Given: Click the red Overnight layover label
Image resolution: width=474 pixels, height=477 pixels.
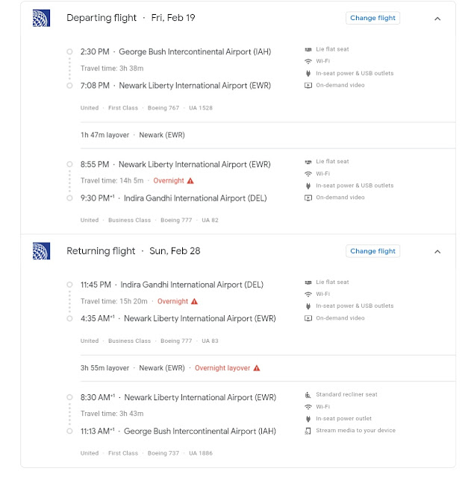Looking at the screenshot, I should click(222, 368).
